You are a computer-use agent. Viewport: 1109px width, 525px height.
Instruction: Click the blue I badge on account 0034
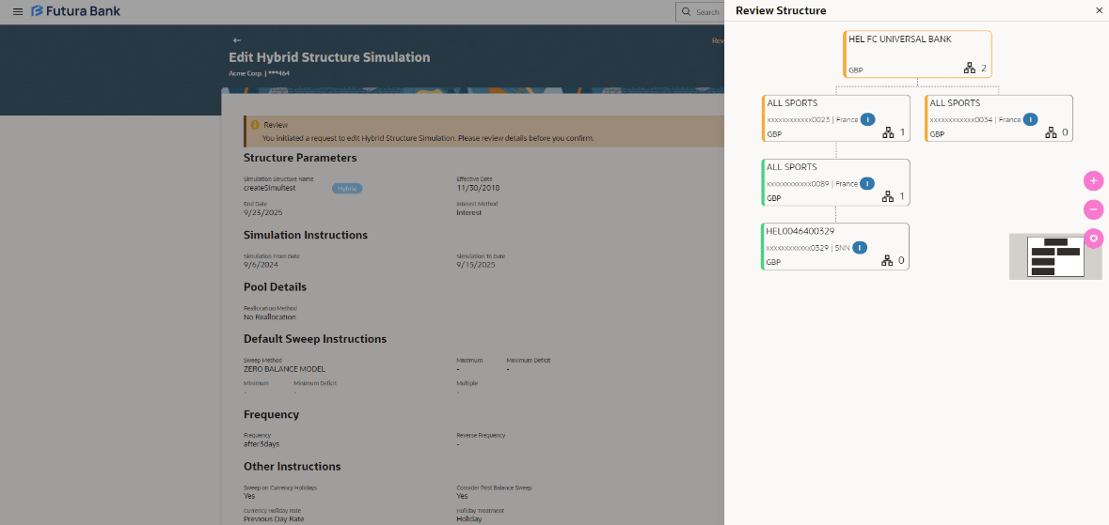[1030, 119]
